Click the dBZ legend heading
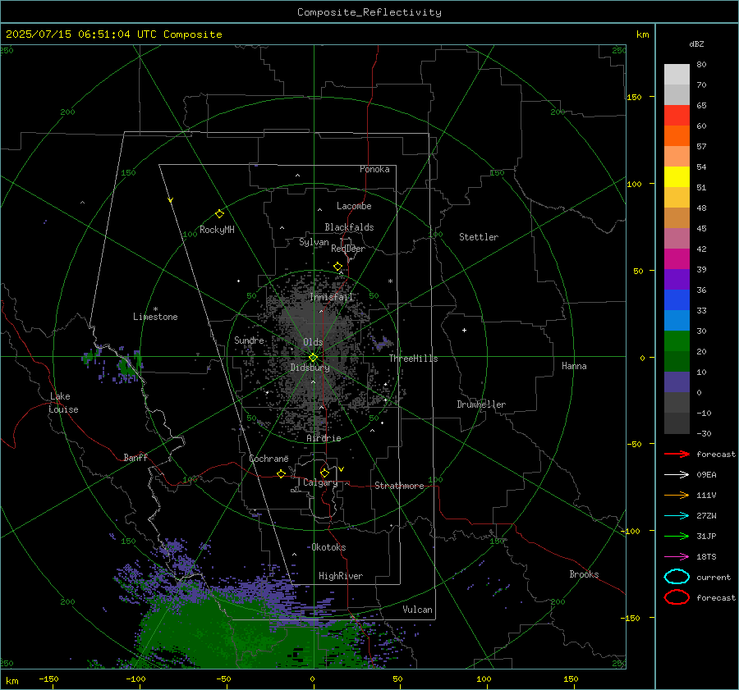The height and width of the screenshot is (690, 739). pyautogui.click(x=696, y=44)
